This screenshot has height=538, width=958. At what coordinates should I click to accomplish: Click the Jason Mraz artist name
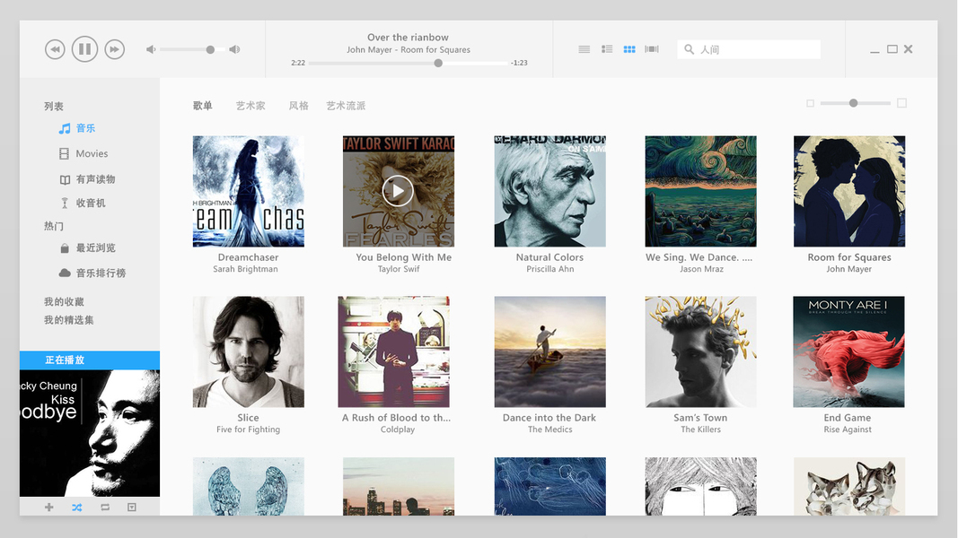(701, 269)
